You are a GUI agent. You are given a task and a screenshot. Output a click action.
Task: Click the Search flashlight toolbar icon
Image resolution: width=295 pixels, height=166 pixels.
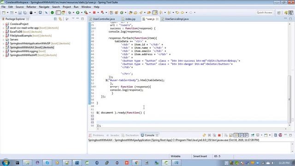pyautogui.click(x=141, y=12)
